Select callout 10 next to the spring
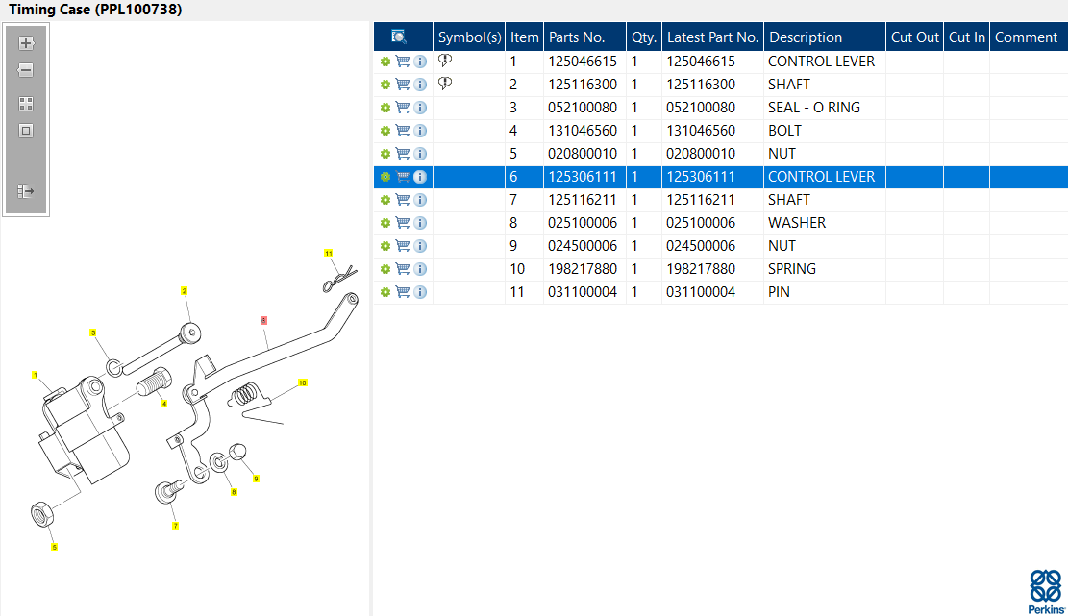Viewport: 1068px width, 616px height. 303,382
